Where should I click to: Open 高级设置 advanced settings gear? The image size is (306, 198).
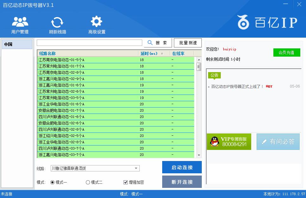pos(97,25)
